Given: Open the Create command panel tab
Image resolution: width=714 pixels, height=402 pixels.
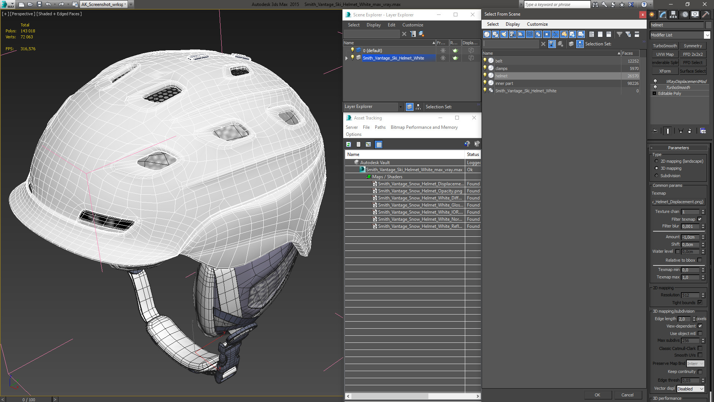Looking at the screenshot, I should click(x=652, y=15).
